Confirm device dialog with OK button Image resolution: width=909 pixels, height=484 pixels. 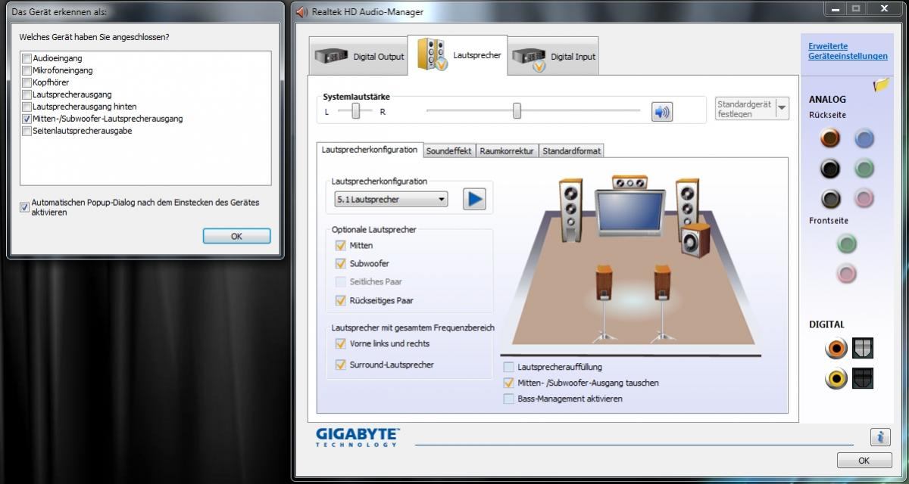click(236, 236)
